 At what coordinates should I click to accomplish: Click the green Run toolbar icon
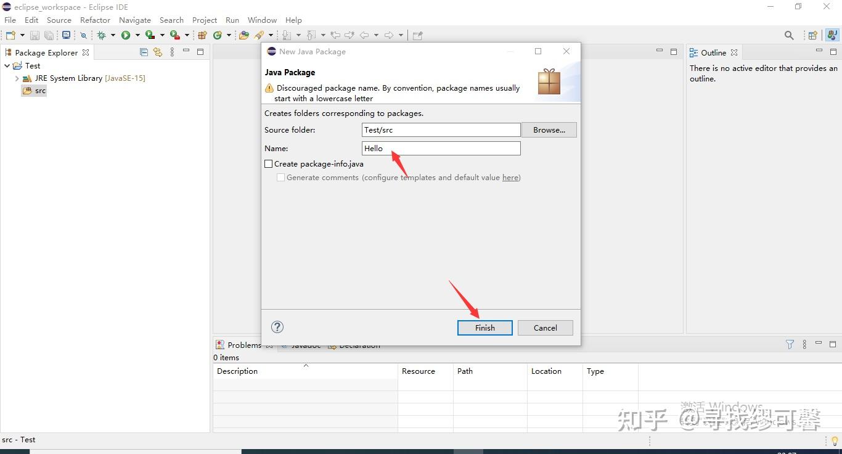[126, 35]
